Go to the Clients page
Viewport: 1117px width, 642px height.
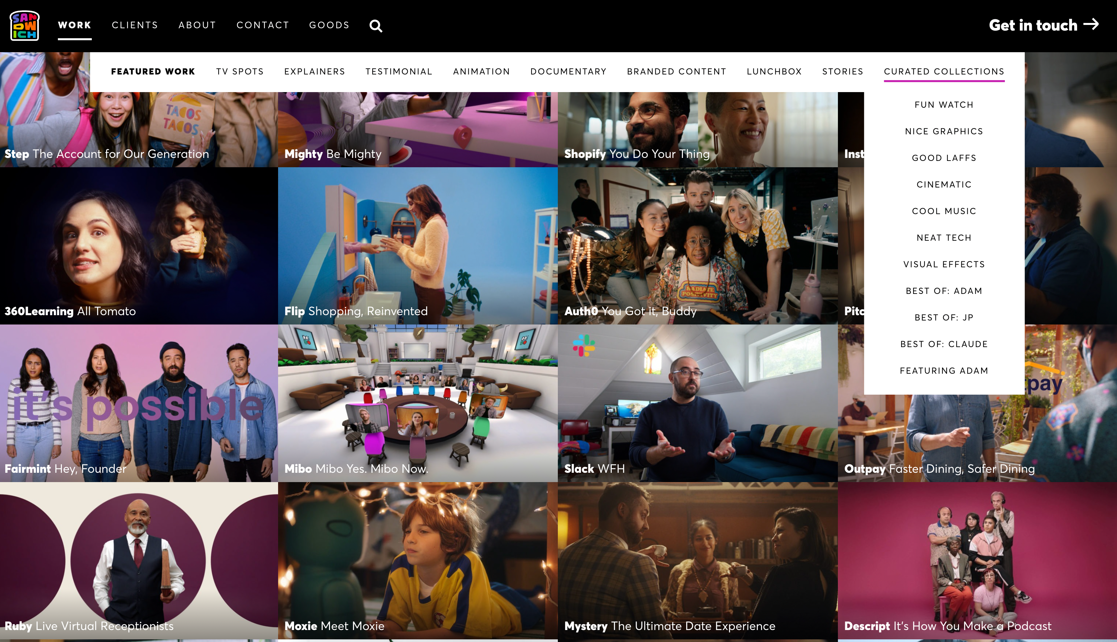click(x=134, y=25)
